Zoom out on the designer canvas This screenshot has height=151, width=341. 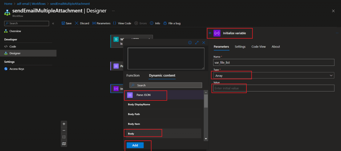click(x=64, y=130)
